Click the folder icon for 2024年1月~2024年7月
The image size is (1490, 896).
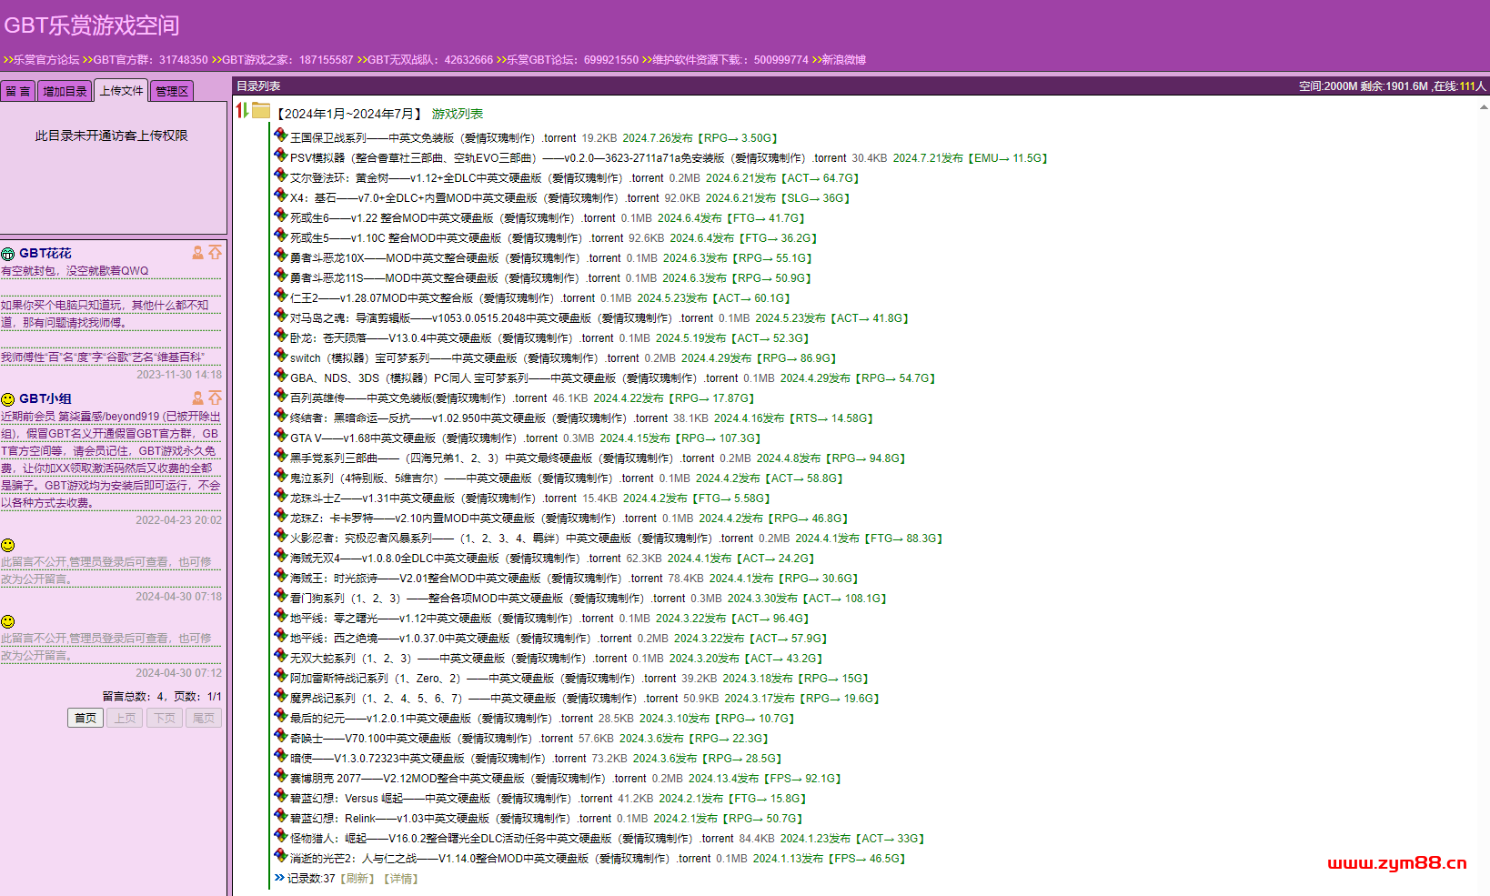[262, 111]
